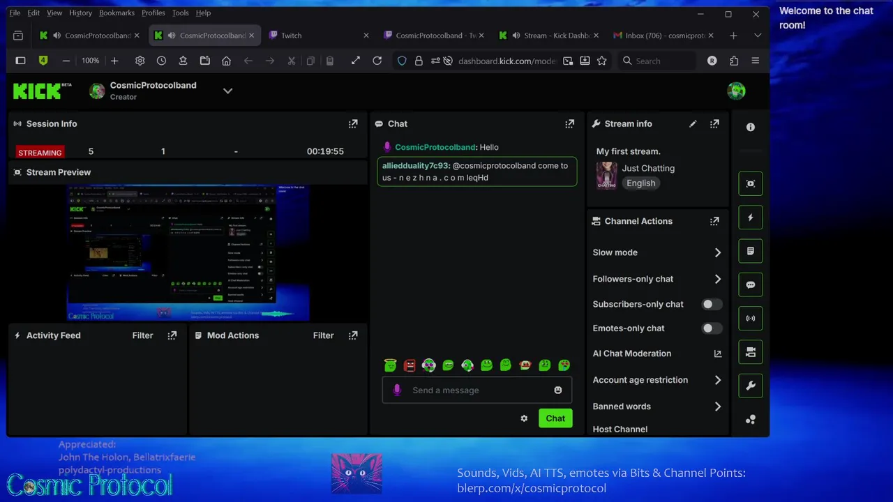This screenshot has width=893, height=502.
Task: Toggle Emotes-only chat switch
Action: pos(712,328)
